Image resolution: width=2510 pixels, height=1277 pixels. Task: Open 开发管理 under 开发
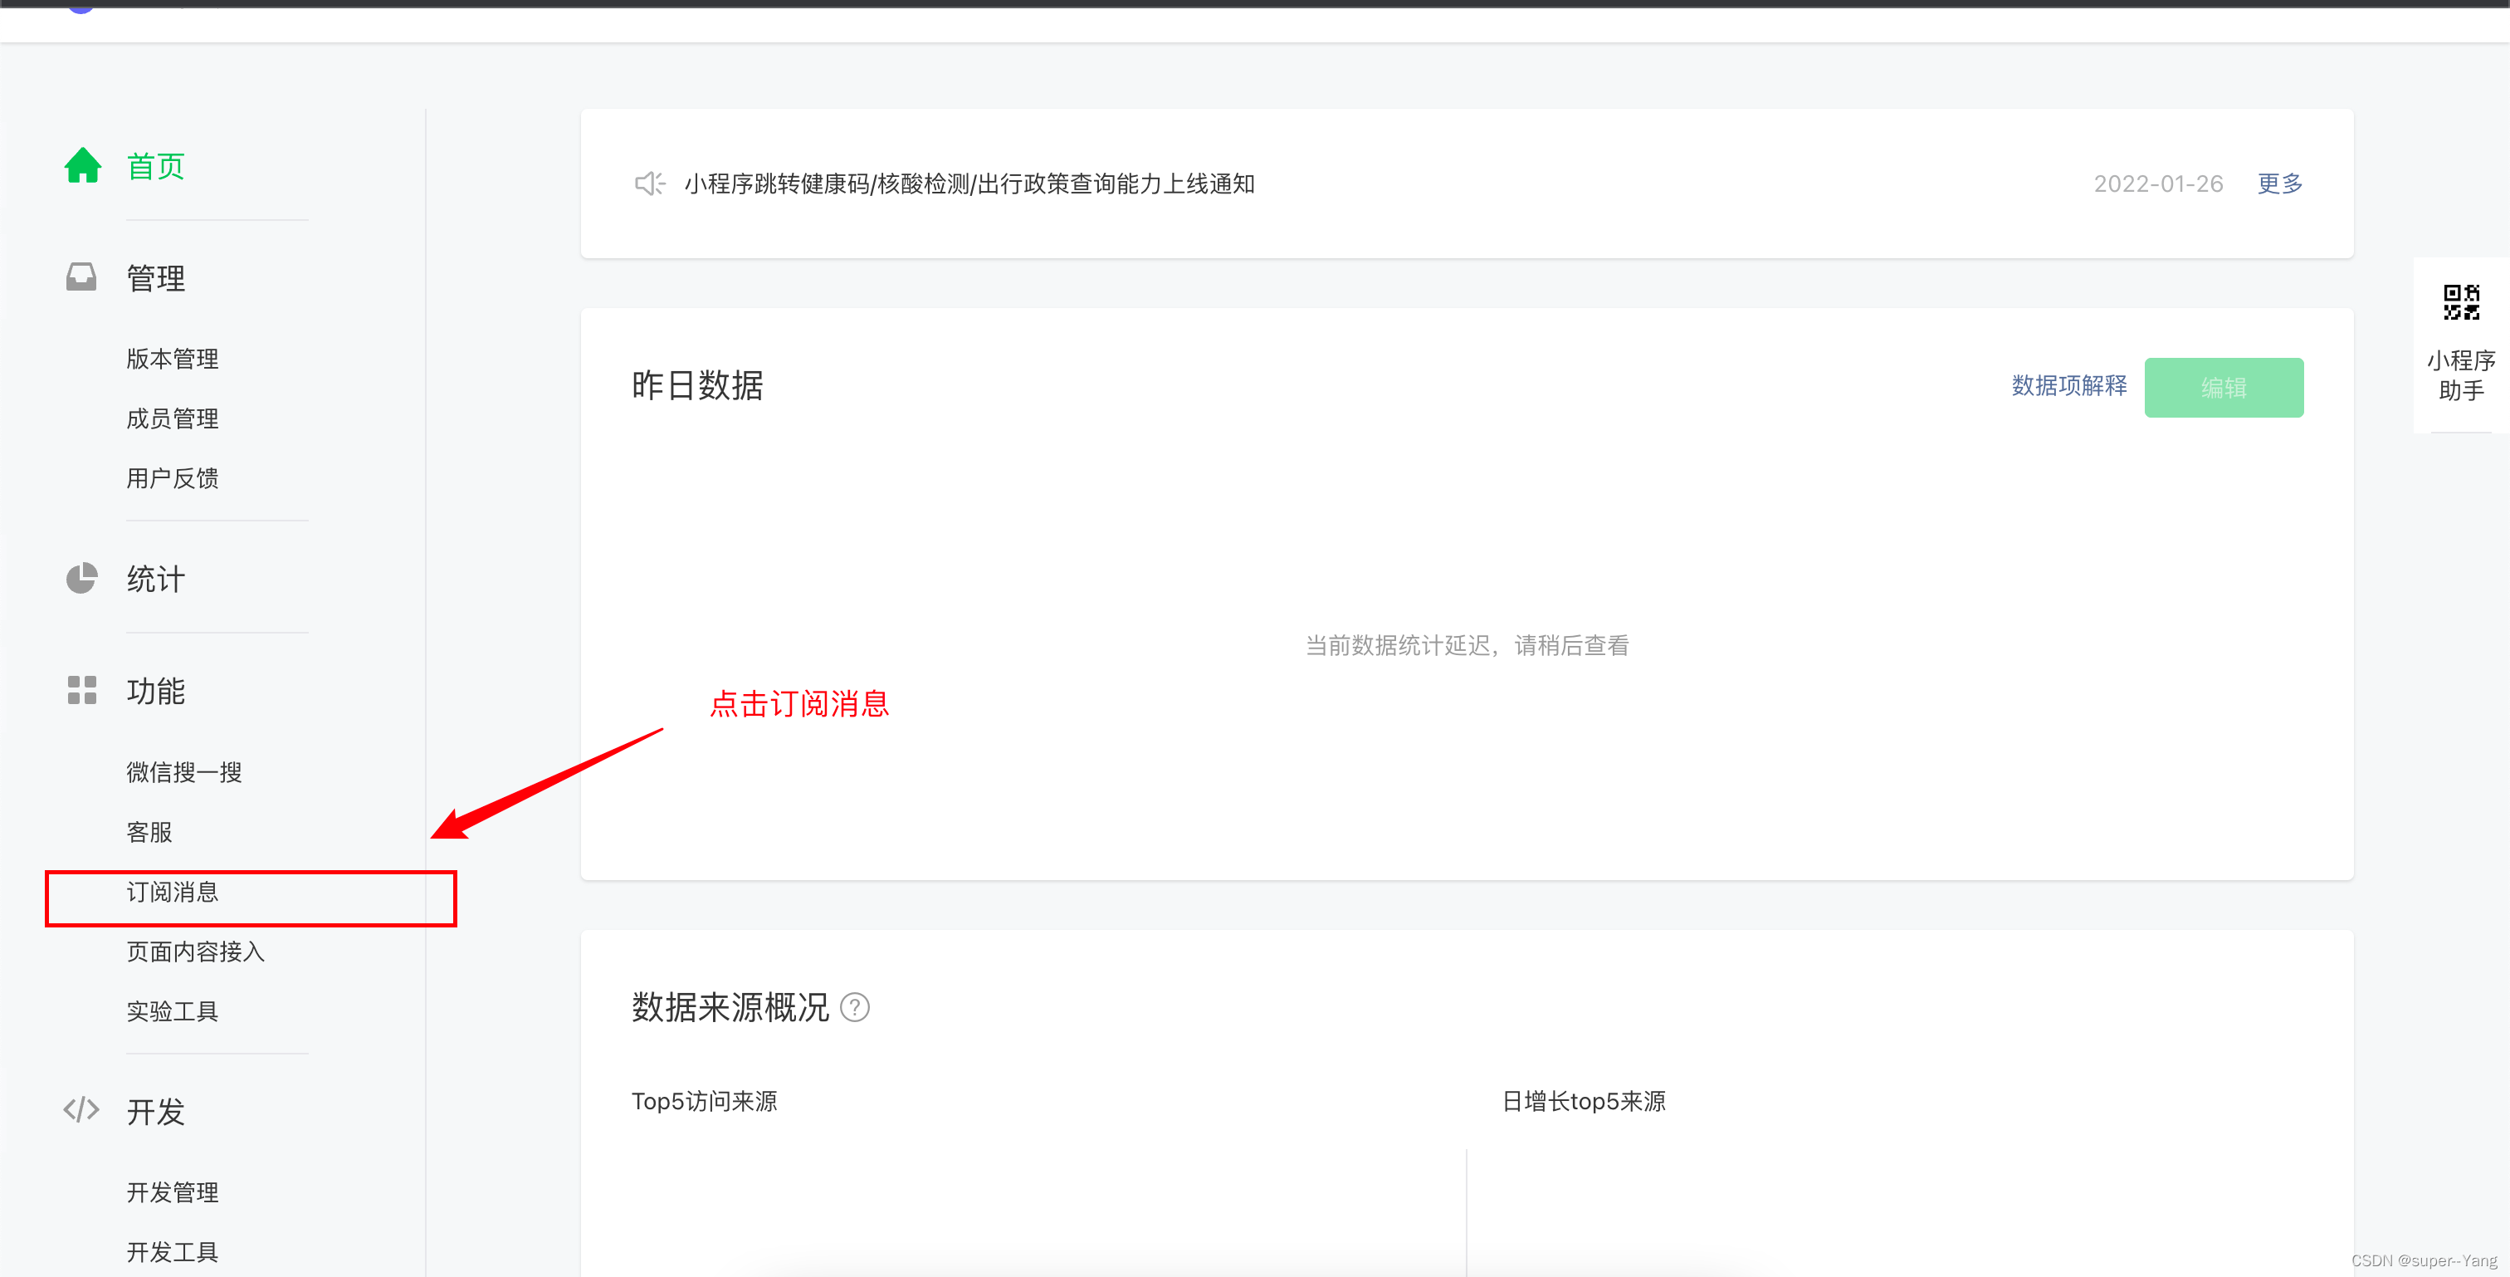[173, 1192]
